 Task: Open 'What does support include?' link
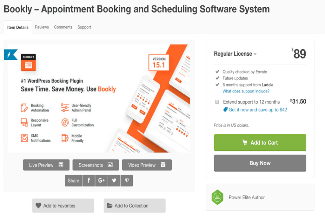point(246,91)
